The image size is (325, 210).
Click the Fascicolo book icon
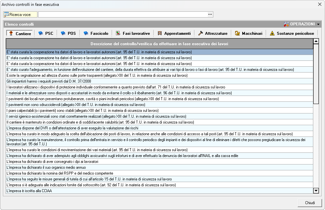[86, 33]
